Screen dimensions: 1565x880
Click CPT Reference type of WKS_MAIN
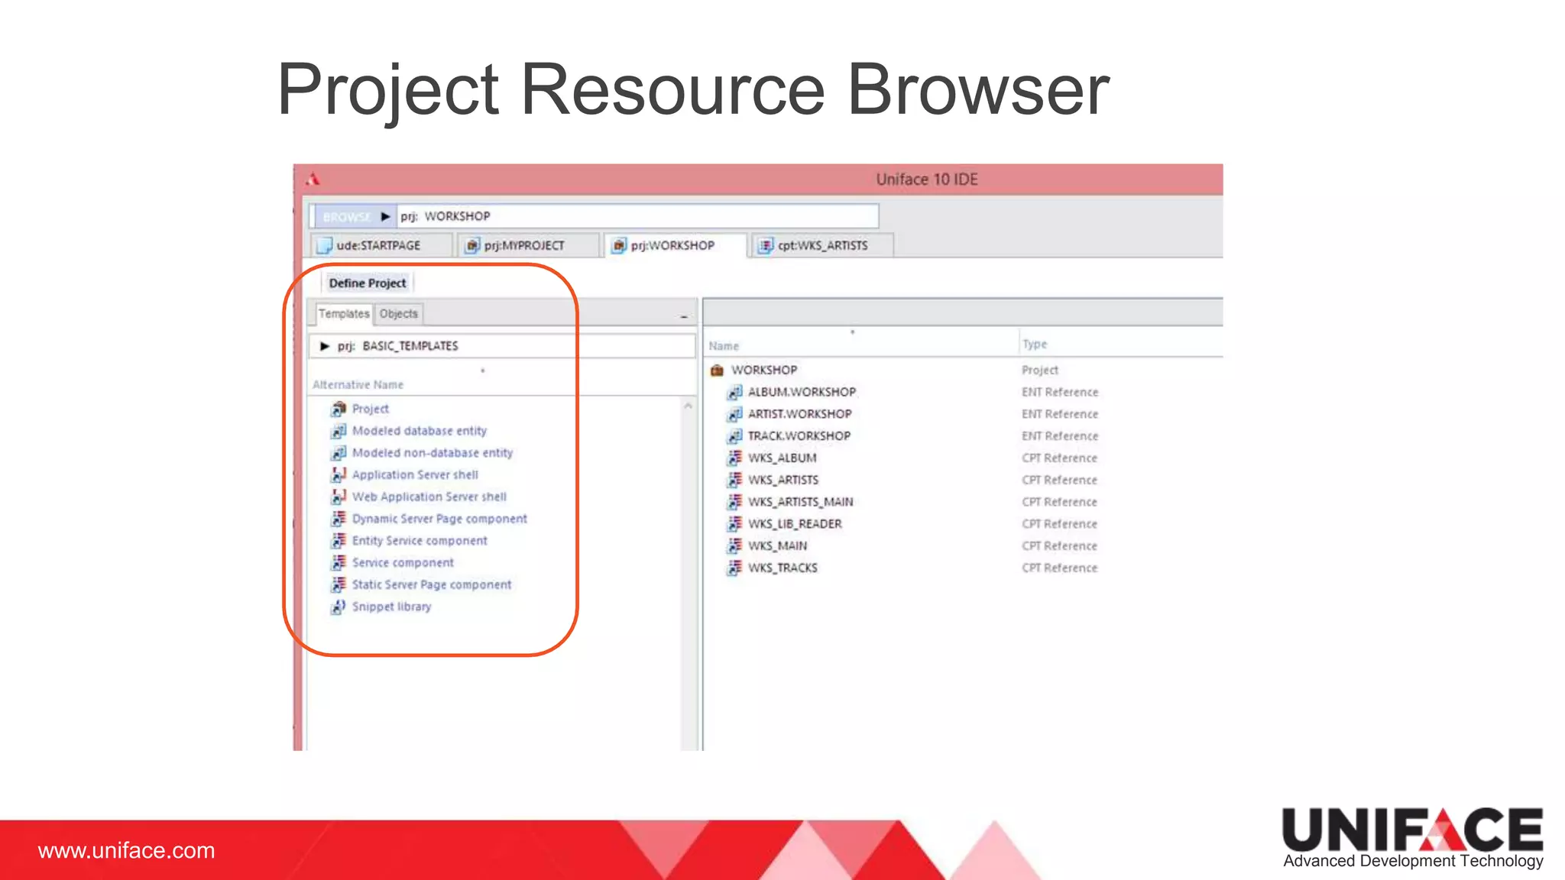1059,546
